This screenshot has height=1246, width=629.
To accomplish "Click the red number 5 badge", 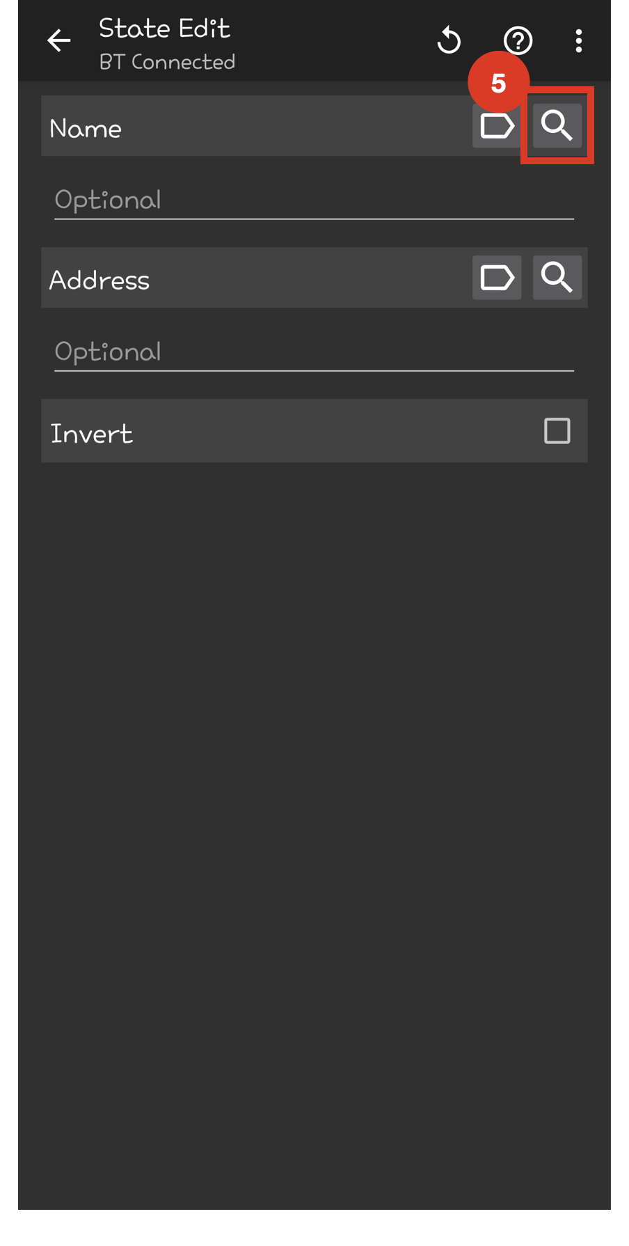I will [x=497, y=83].
